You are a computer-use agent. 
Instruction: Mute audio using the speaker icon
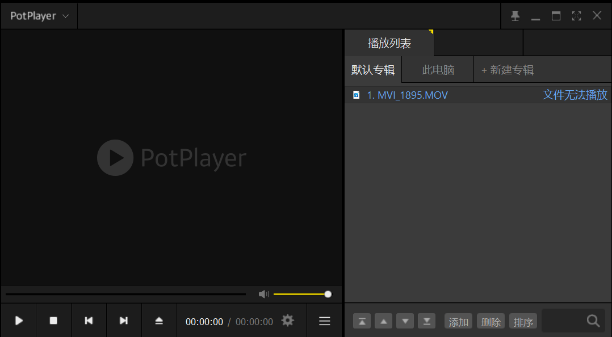click(x=264, y=294)
